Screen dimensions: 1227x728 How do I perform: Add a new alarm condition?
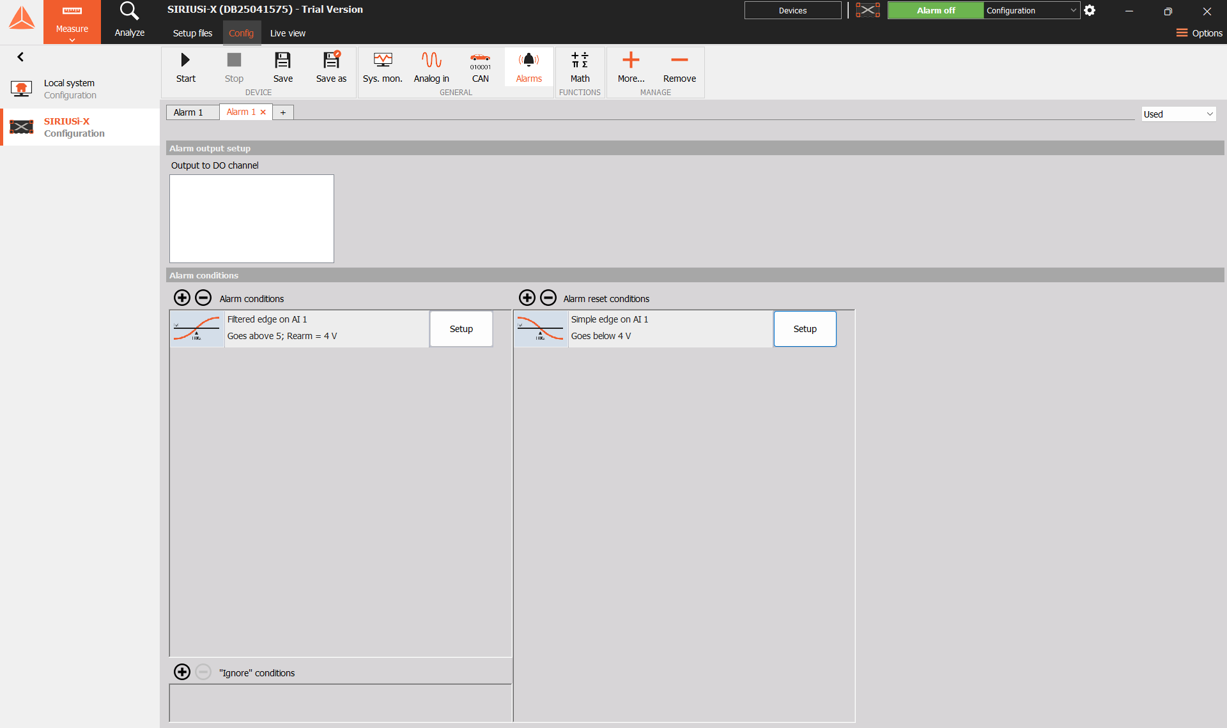[x=182, y=298]
